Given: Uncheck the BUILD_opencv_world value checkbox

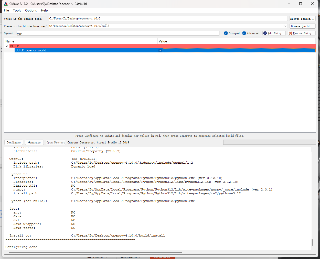Looking at the screenshot, I should (x=160, y=50).
